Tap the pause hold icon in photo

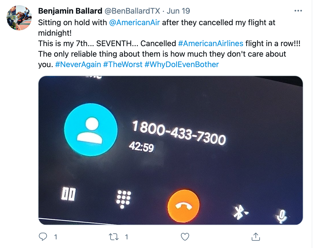pyautogui.click(x=68, y=194)
